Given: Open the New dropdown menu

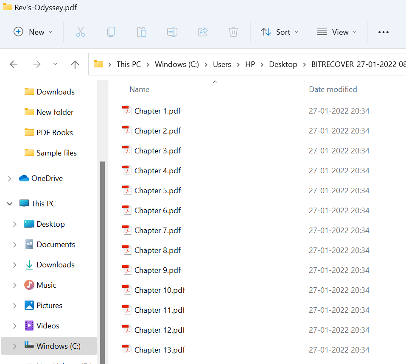Looking at the screenshot, I should pyautogui.click(x=33, y=32).
